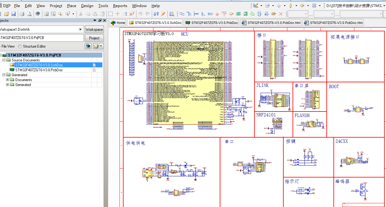The width and height of the screenshot is (386, 207).
Task: Save the active document
Action: click(14, 14)
